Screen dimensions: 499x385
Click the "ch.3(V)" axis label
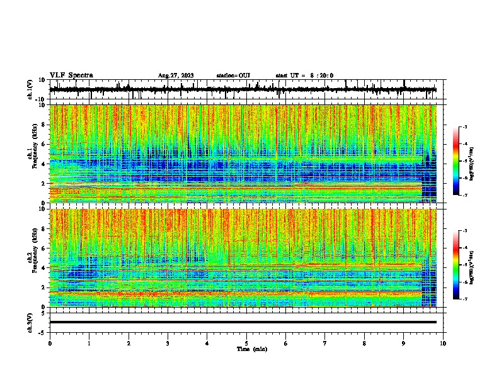coord(30,323)
